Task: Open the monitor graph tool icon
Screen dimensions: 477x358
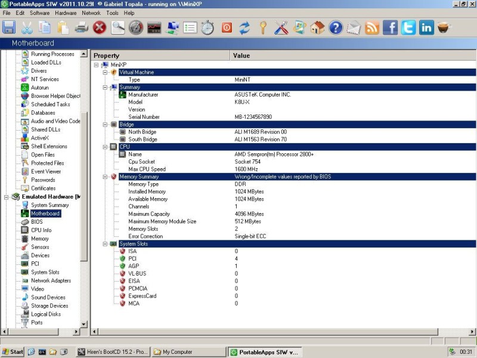Action: [x=154, y=27]
